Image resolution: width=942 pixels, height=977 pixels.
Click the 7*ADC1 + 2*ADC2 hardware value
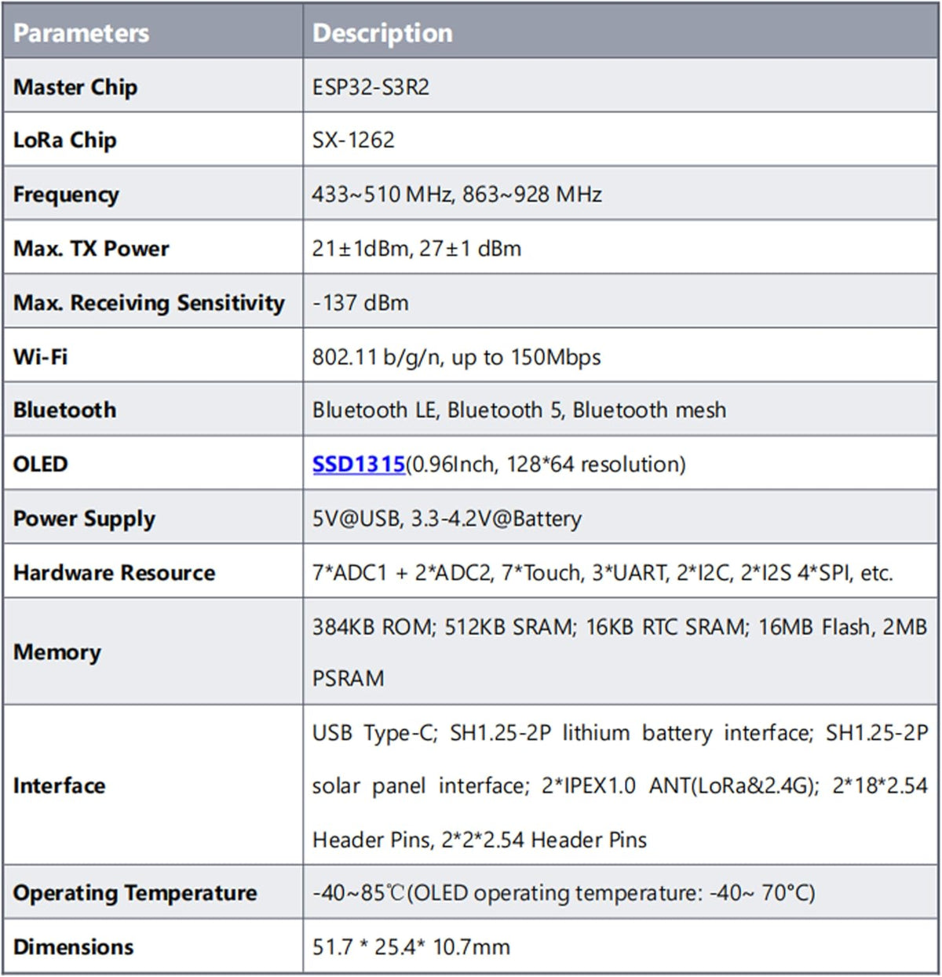(603, 573)
